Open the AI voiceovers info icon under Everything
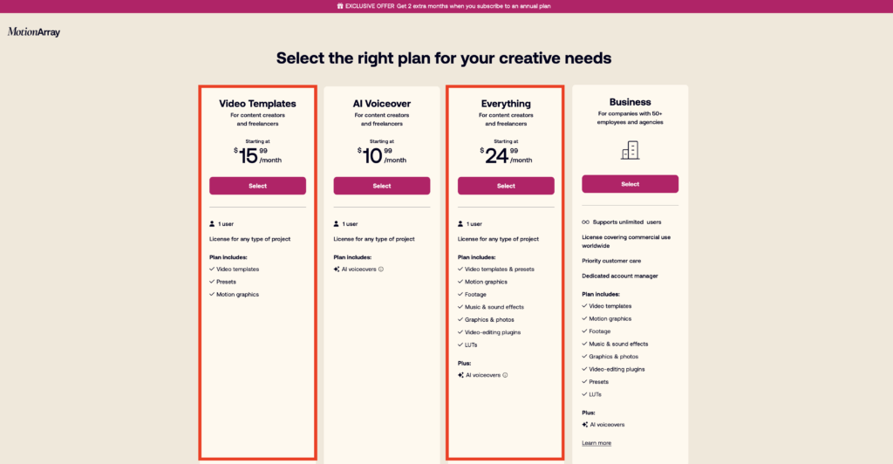 pyautogui.click(x=505, y=375)
